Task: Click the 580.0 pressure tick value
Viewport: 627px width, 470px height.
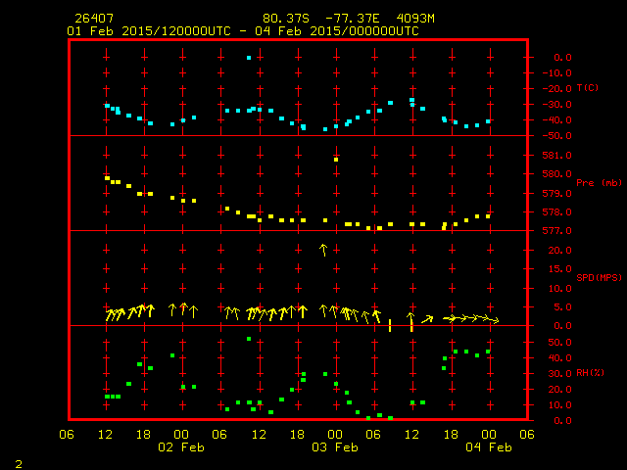Action: pos(557,174)
